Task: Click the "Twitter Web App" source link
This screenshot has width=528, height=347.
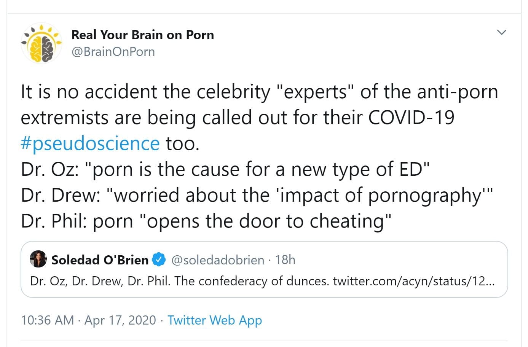Action: [x=215, y=320]
